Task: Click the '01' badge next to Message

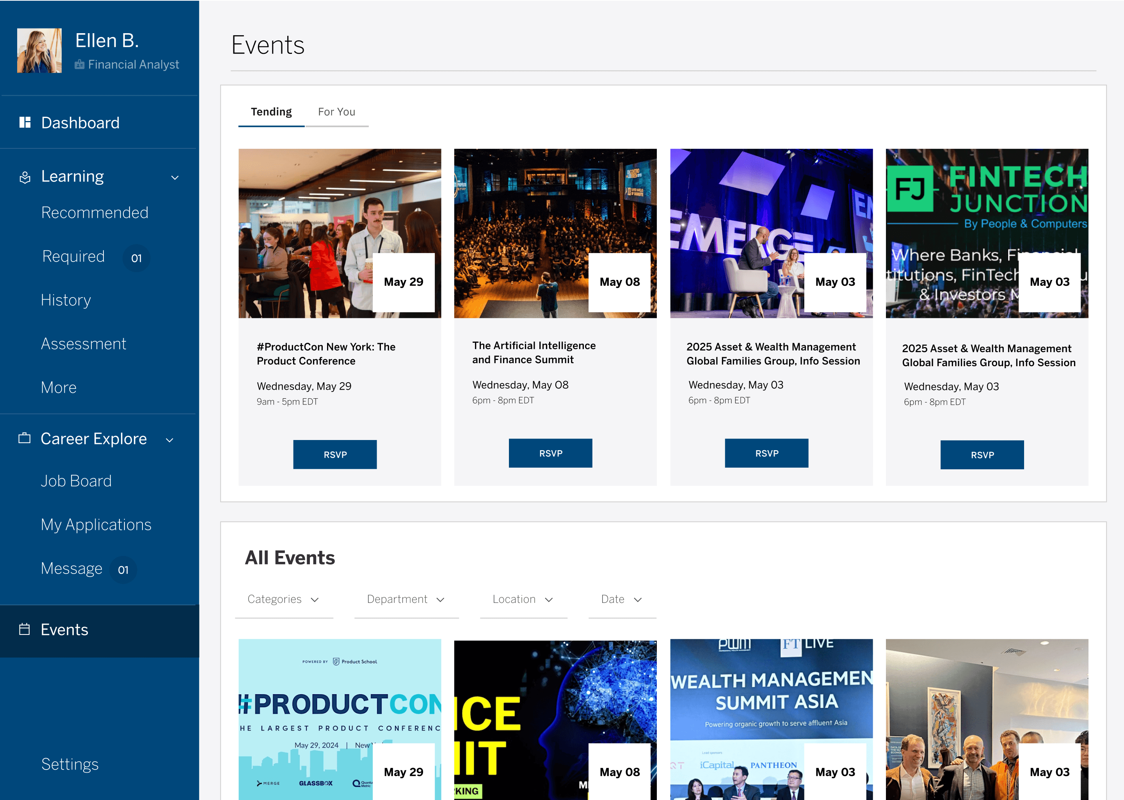Action: click(x=123, y=570)
